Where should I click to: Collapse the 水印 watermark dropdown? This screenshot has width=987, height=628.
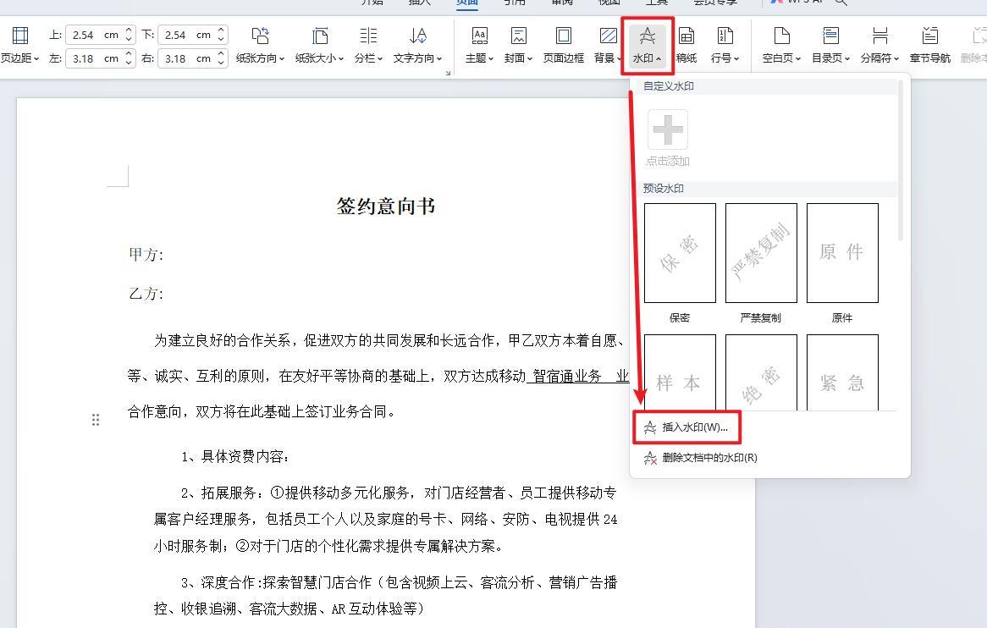click(647, 44)
